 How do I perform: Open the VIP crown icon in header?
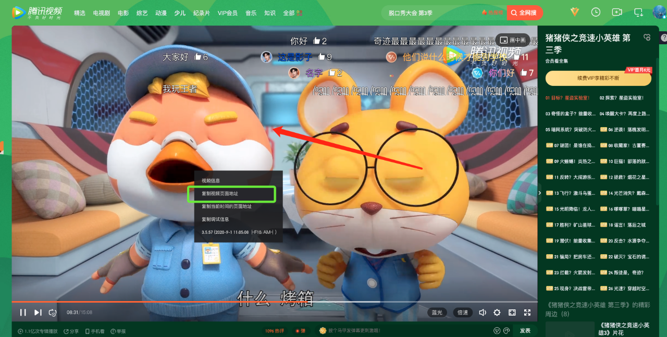[575, 12]
